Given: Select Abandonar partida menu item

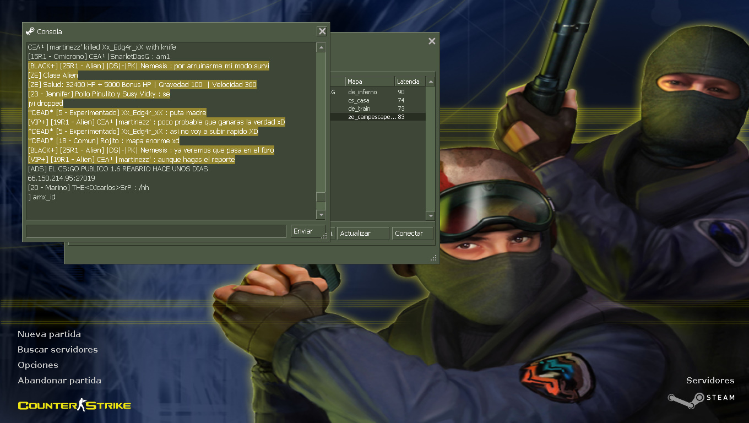Looking at the screenshot, I should point(59,381).
